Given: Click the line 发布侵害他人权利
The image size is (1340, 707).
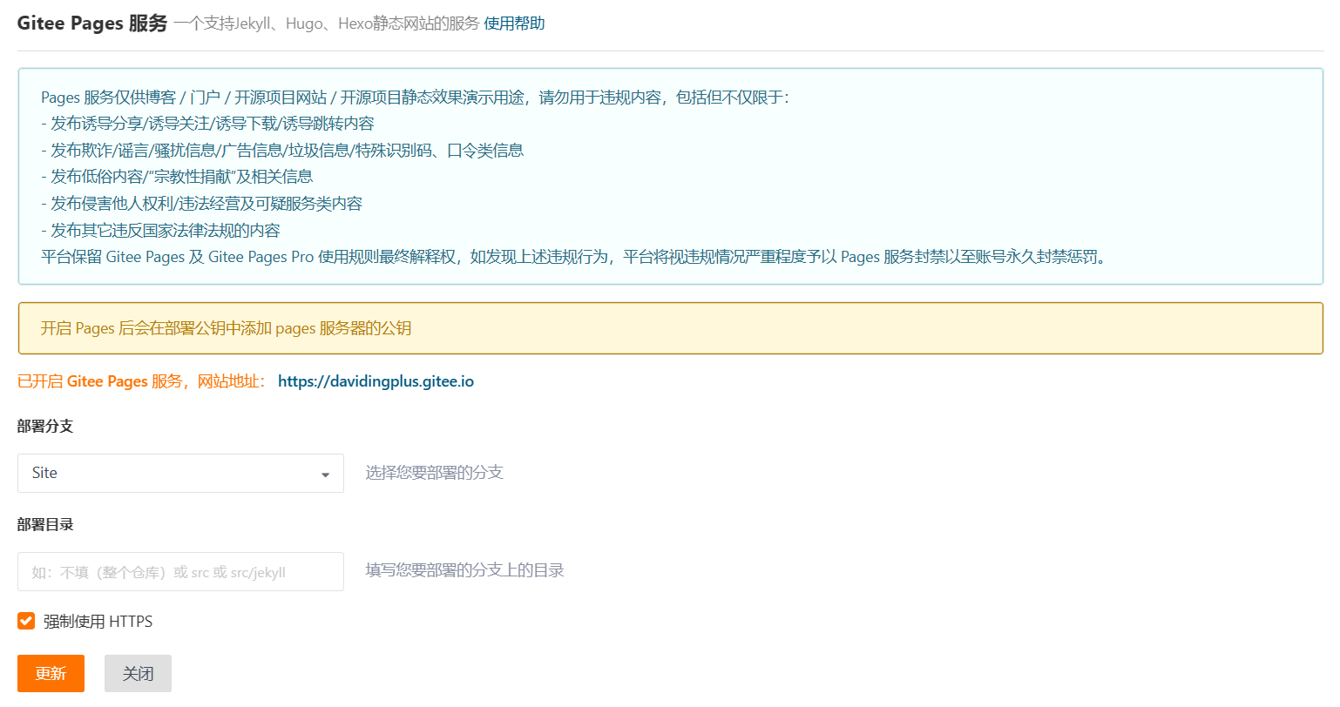Looking at the screenshot, I should point(201,204).
